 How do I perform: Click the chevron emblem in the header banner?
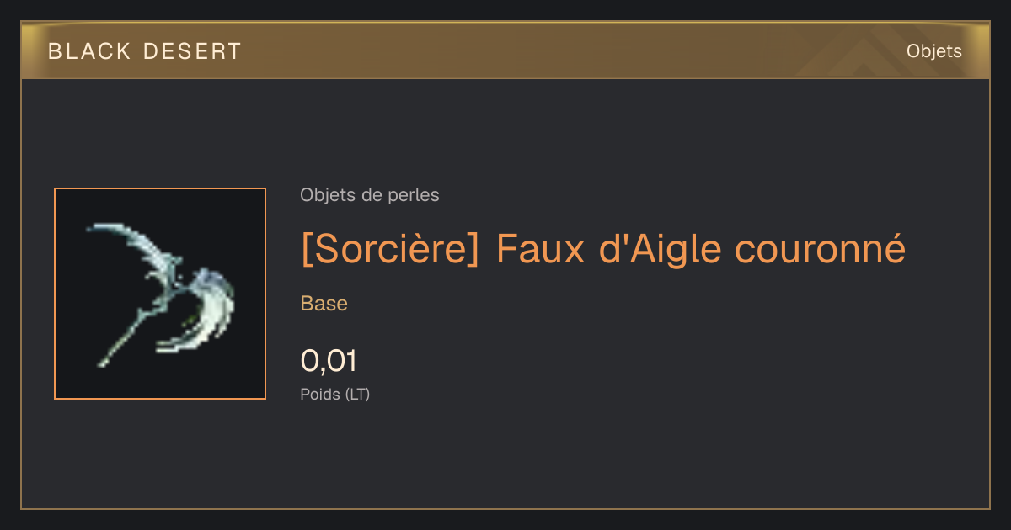pyautogui.click(x=851, y=52)
